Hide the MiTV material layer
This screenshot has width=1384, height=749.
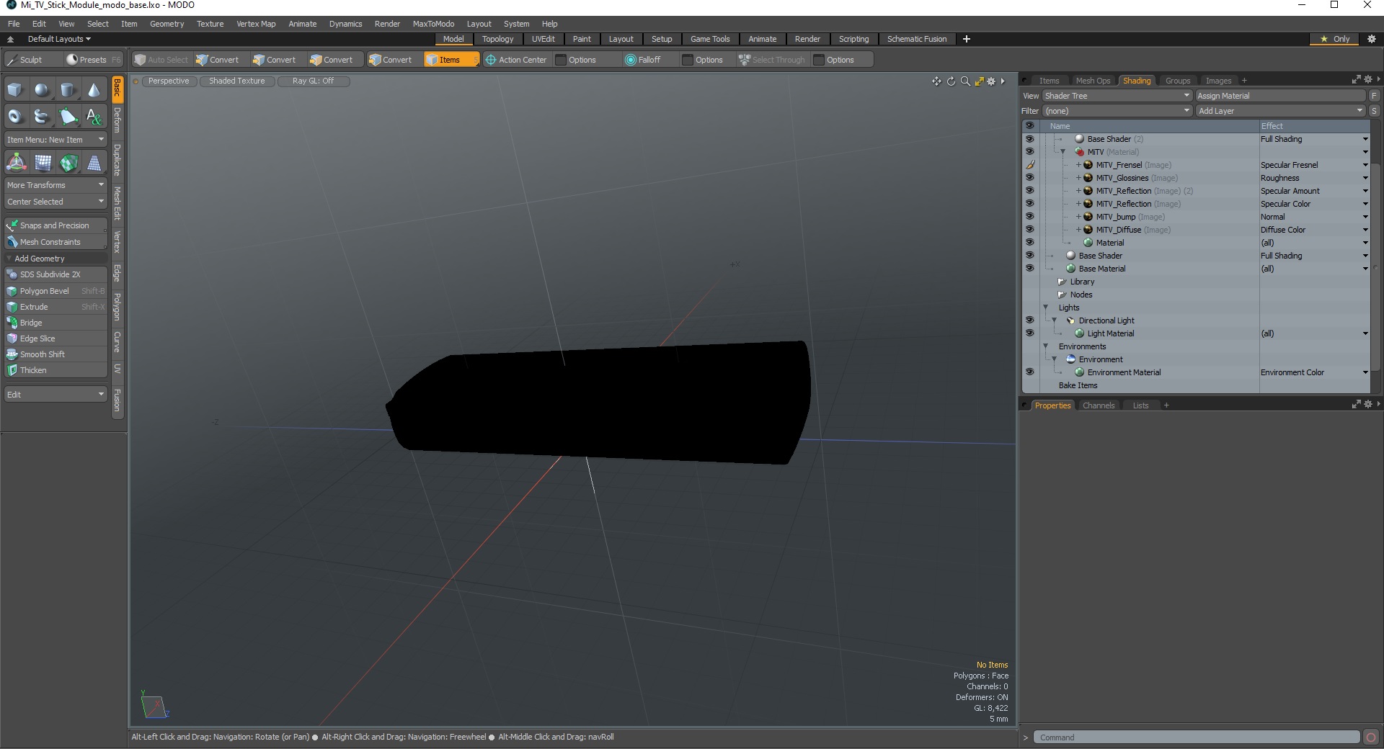1029,152
